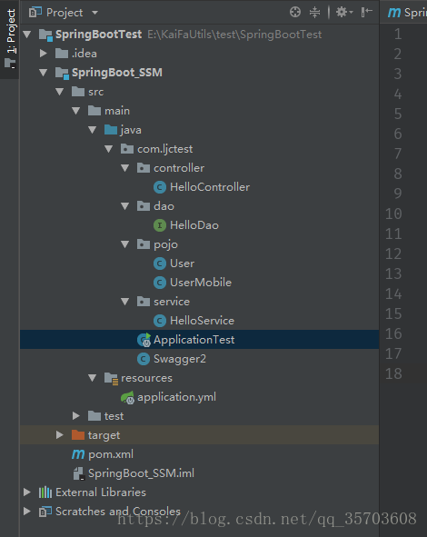Collapse the java folder arrow
The image size is (427, 537).
coord(93,130)
